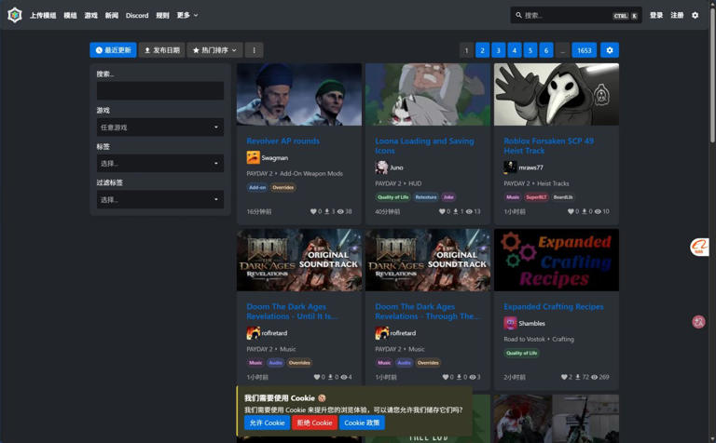The image size is (716, 443).
Task: Open Expanded Crafting Recipes thumbnail
Action: [557, 260]
